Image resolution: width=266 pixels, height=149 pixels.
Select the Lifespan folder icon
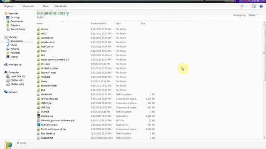point(39,64)
